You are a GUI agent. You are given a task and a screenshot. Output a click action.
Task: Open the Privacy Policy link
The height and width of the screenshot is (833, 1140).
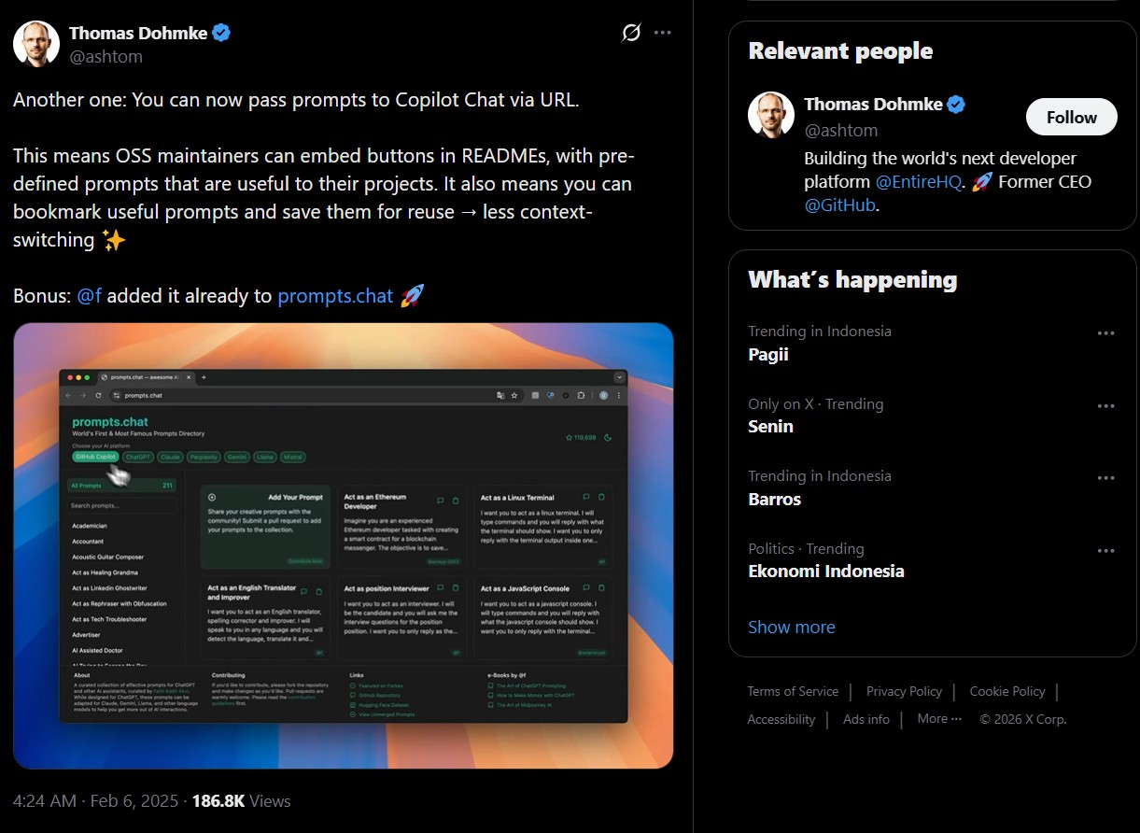pos(904,691)
